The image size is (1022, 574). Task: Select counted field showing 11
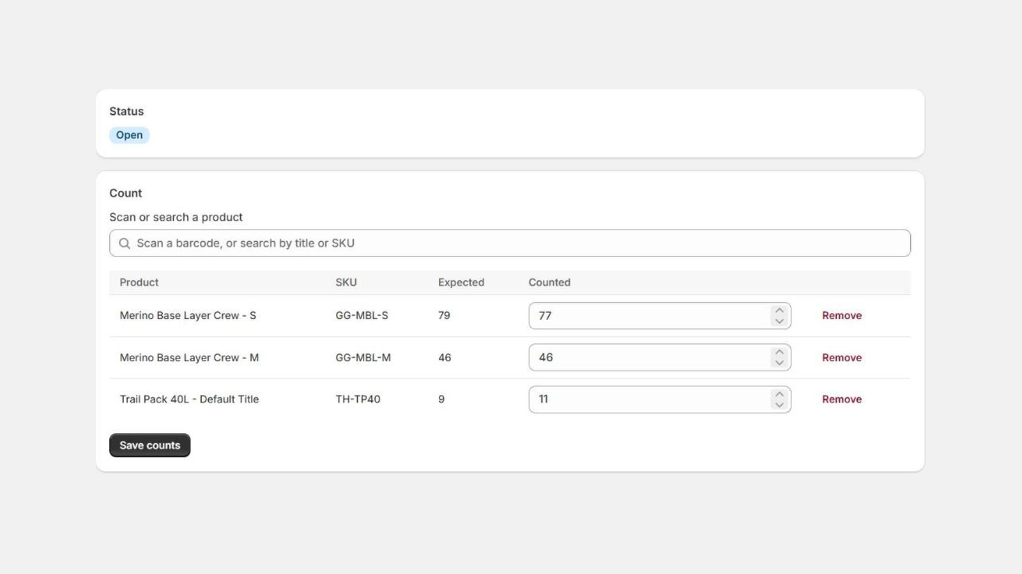click(x=660, y=399)
